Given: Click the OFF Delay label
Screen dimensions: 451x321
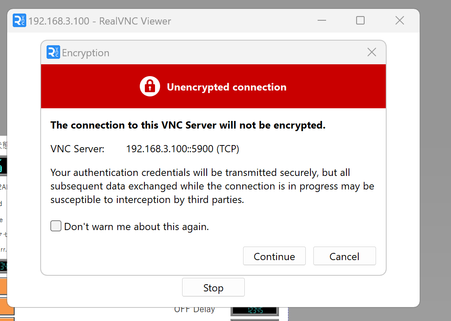Looking at the screenshot, I should click(194, 310).
